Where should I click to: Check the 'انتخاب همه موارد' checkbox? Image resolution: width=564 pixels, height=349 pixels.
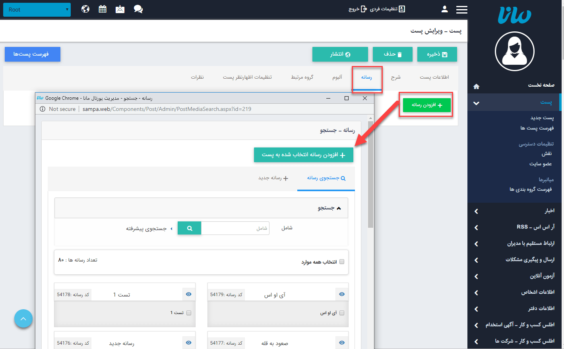342,262
